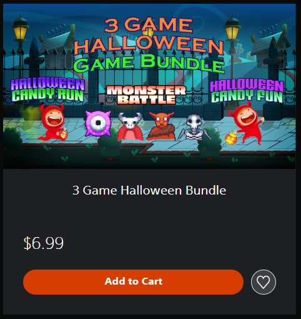This screenshot has width=301, height=319.
Task: Click the purple one-eyed monster
Action: coord(98,124)
